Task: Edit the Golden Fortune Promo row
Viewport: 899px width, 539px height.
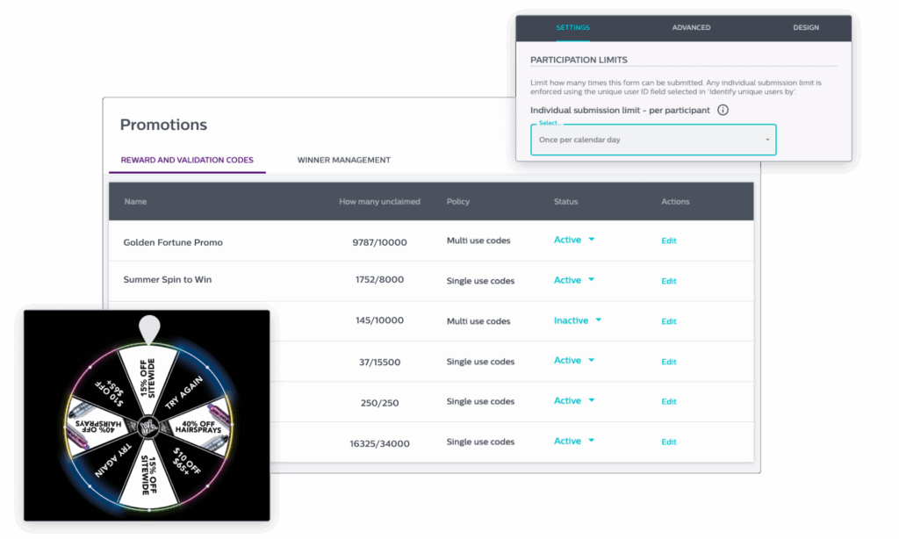Action: pos(668,241)
